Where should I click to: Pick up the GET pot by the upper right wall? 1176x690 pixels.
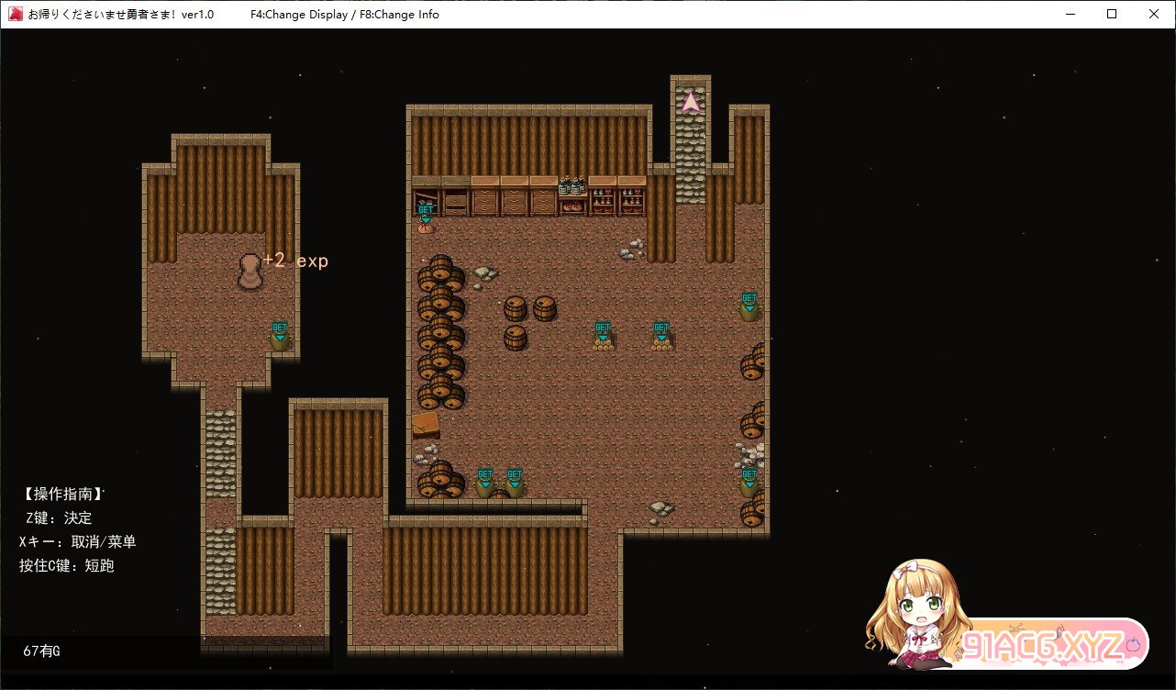749,306
